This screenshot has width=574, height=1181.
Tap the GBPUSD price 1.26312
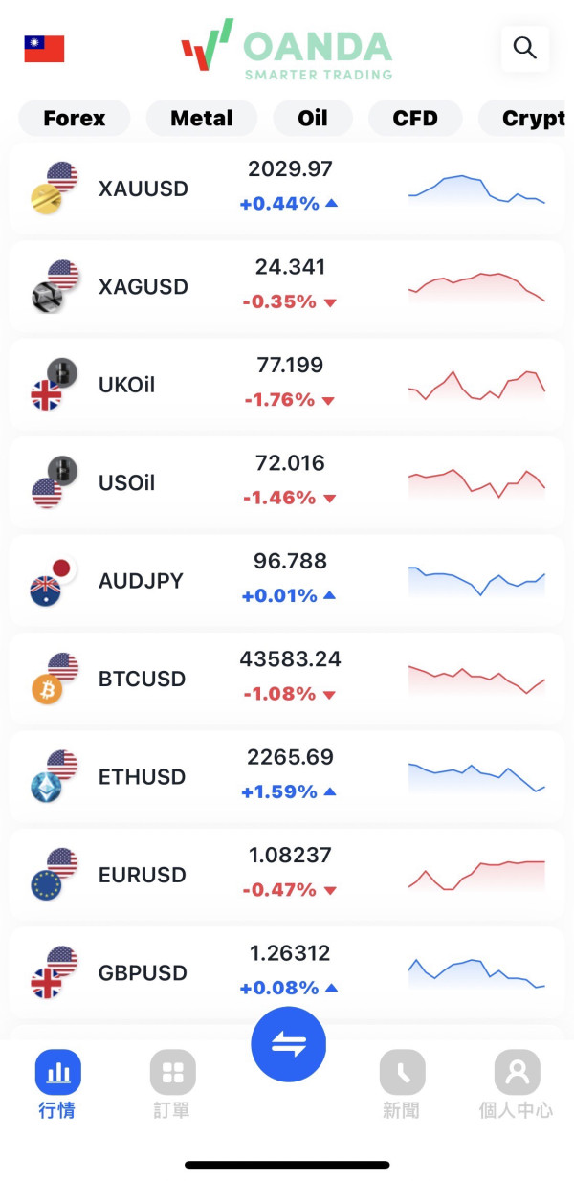click(x=289, y=954)
